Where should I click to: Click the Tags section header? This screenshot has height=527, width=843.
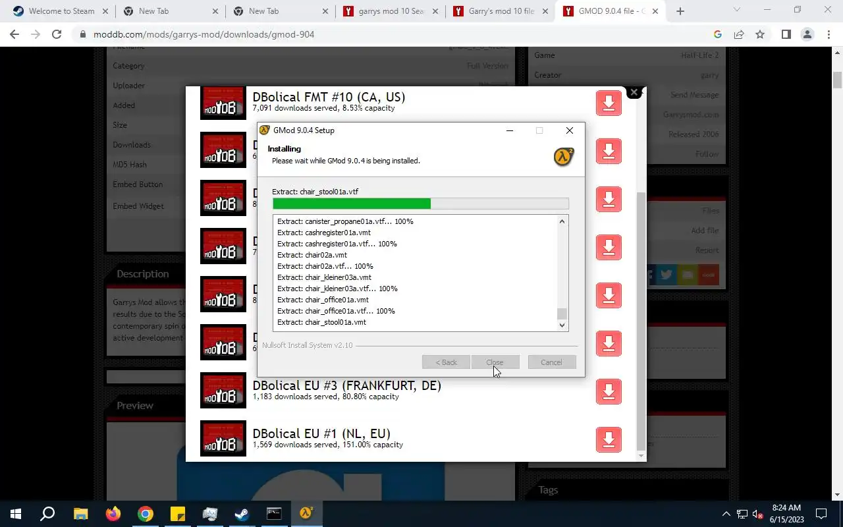(x=548, y=490)
